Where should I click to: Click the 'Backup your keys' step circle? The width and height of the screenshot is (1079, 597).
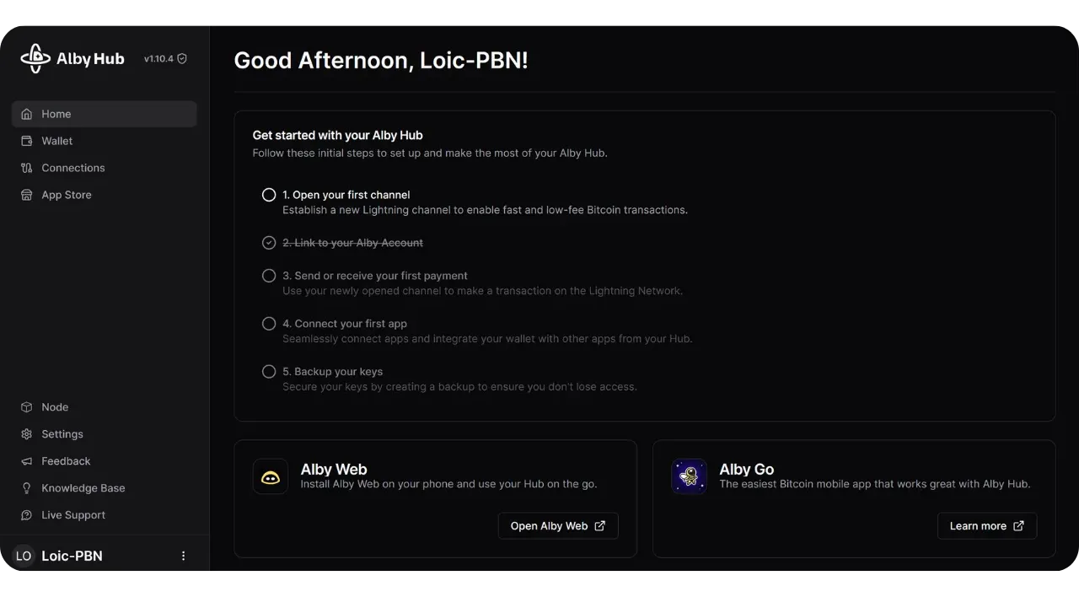tap(269, 372)
